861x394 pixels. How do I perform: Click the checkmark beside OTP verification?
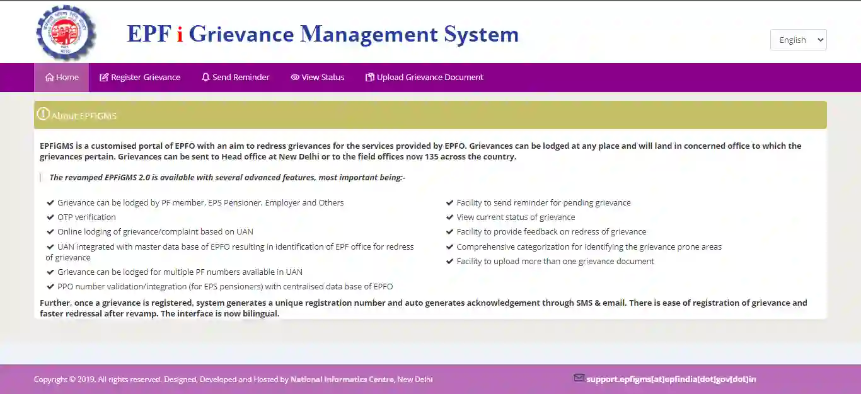click(50, 217)
